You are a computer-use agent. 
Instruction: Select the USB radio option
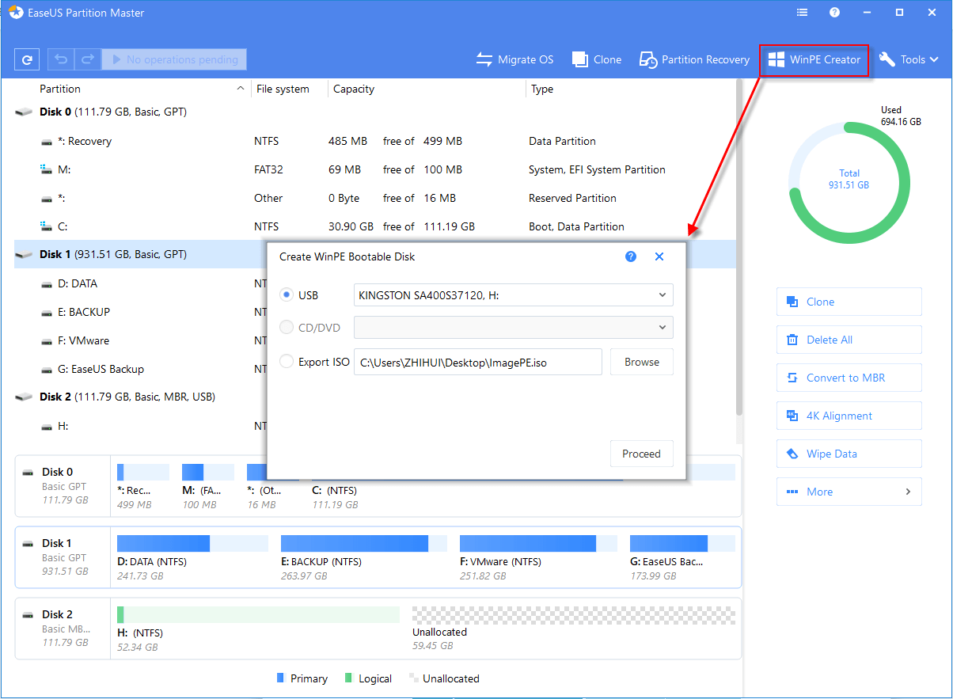click(287, 295)
